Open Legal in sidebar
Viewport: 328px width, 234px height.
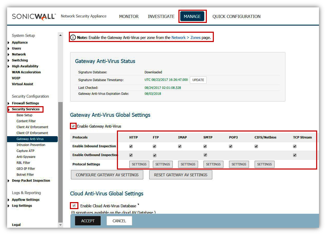click(x=16, y=225)
